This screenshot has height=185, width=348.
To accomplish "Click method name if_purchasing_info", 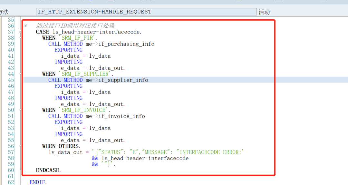I will click(x=126, y=44).
